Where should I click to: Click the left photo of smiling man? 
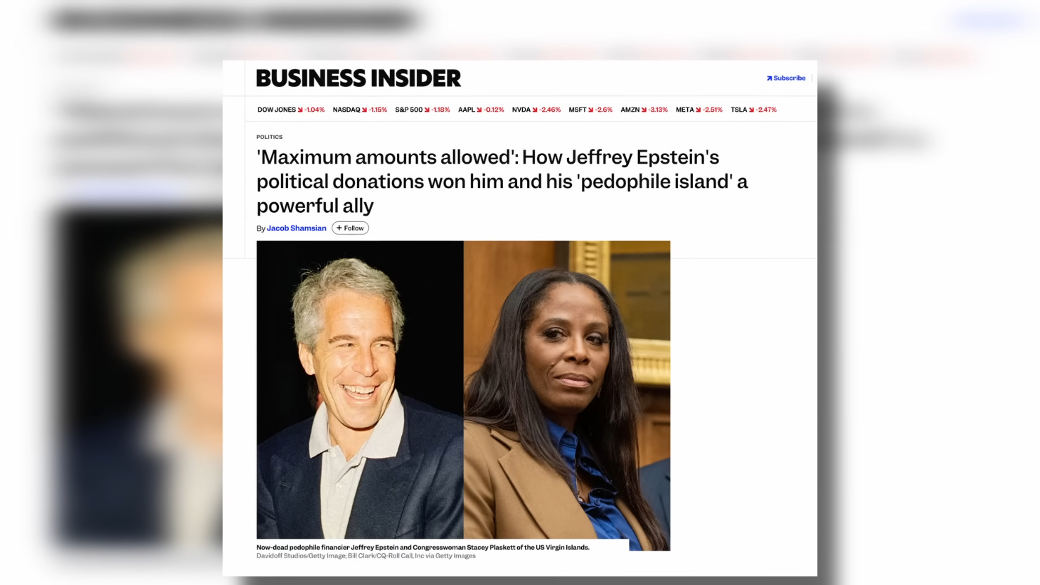tap(360, 390)
